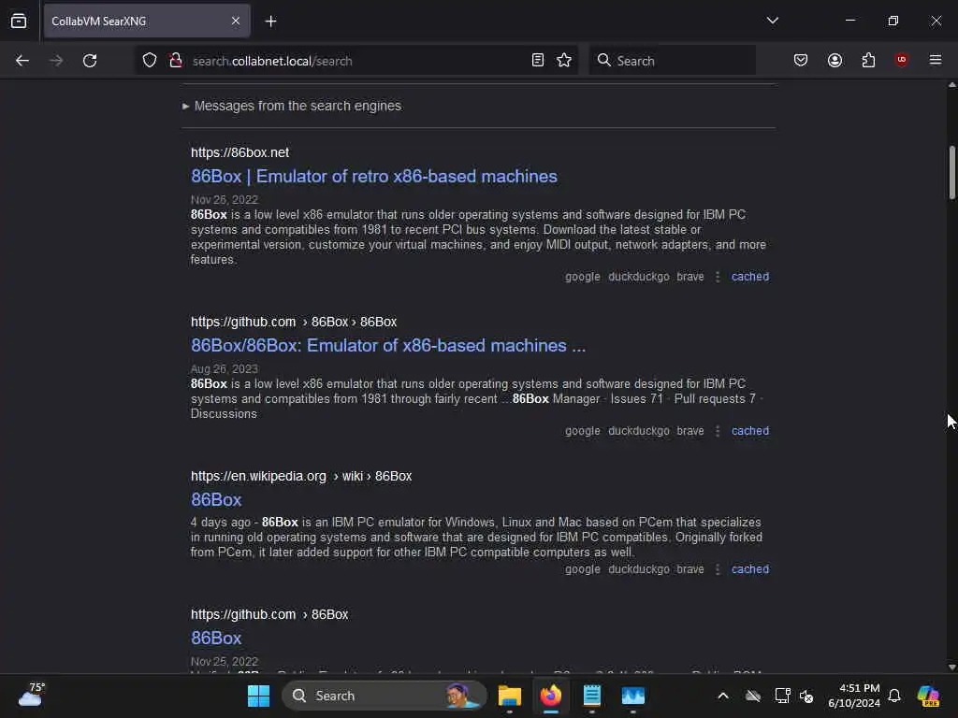Open cached version of Wikipedia result
Screen dimensions: 958x718
750,569
